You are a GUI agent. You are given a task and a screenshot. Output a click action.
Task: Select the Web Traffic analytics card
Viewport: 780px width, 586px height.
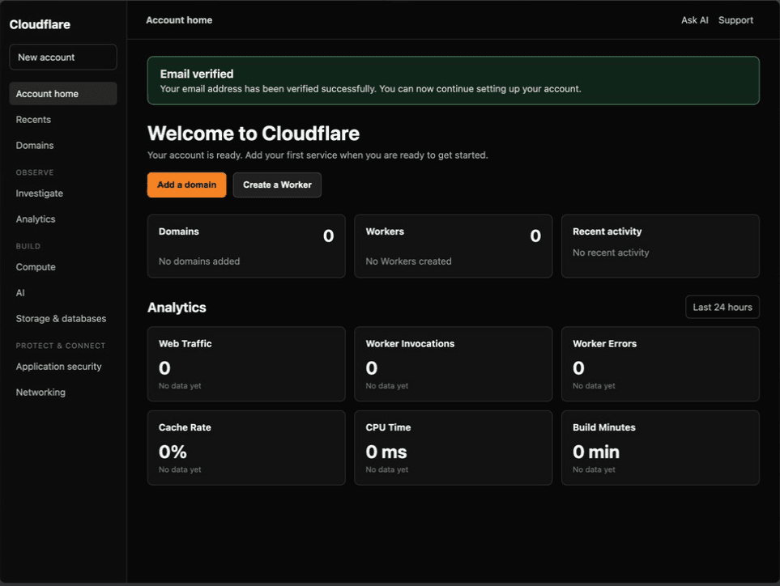[x=246, y=364]
